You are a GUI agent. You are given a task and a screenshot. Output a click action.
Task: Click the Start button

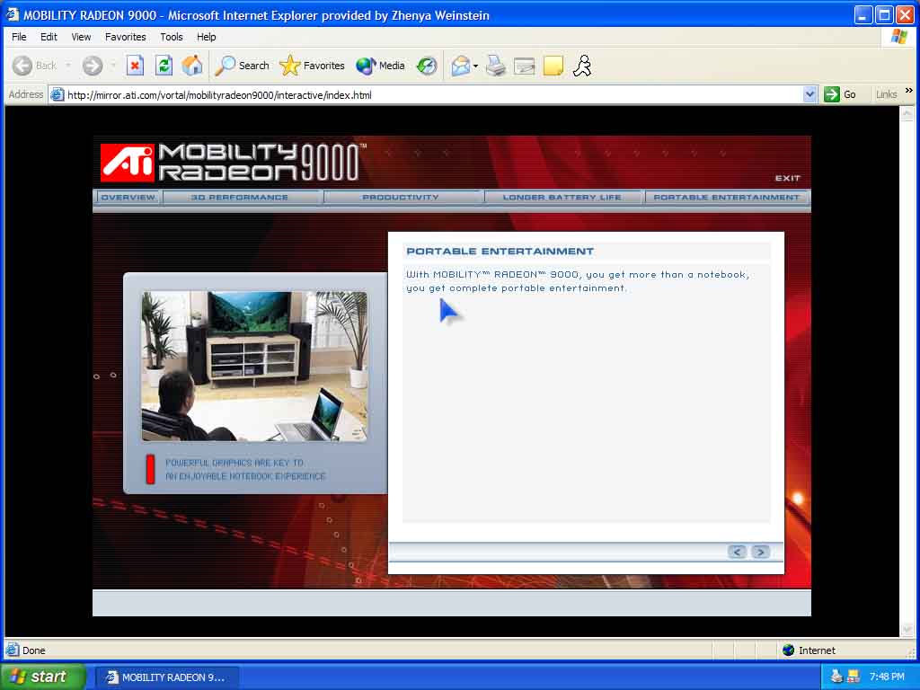43,677
